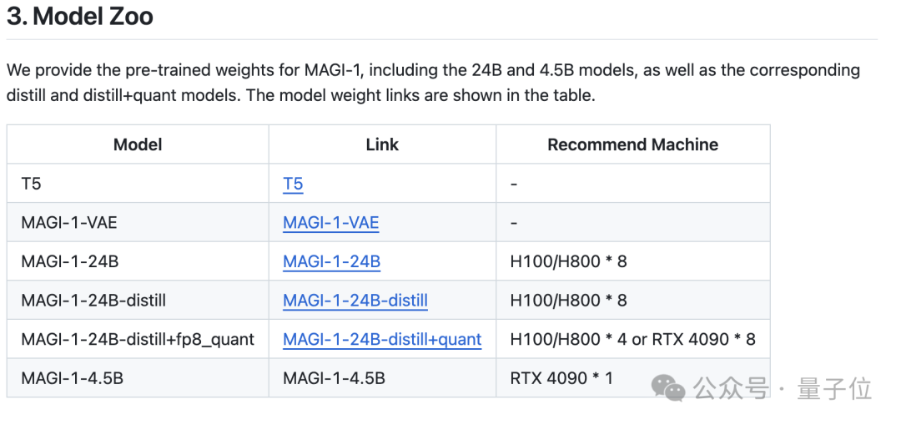Open the MAGI-1-24B-distill link

(355, 301)
